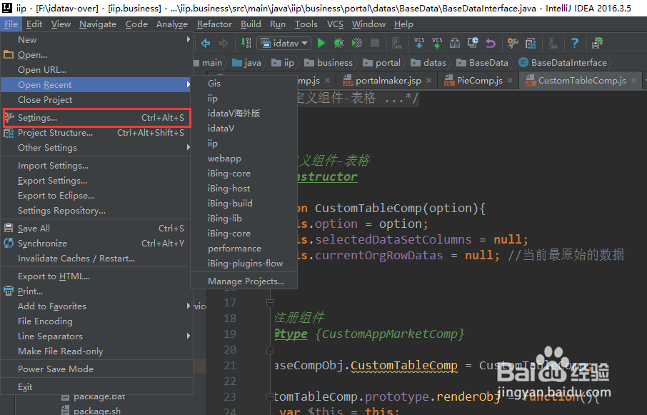This screenshot has width=647, height=415.
Task: Open recent project iBing-plugins-flow
Action: tap(246, 263)
